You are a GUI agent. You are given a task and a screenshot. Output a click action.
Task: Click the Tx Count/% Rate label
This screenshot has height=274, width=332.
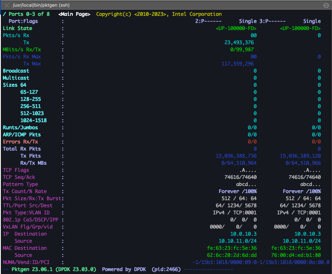(25, 191)
